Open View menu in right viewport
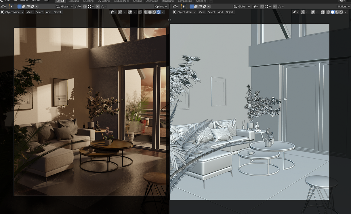Viewport: 351px width, 214px height. pos(202,12)
